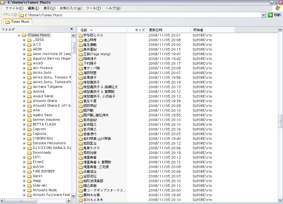Click the Downloads folder icon in tree
This screenshot has width=283, height=204.
coord(29,153)
